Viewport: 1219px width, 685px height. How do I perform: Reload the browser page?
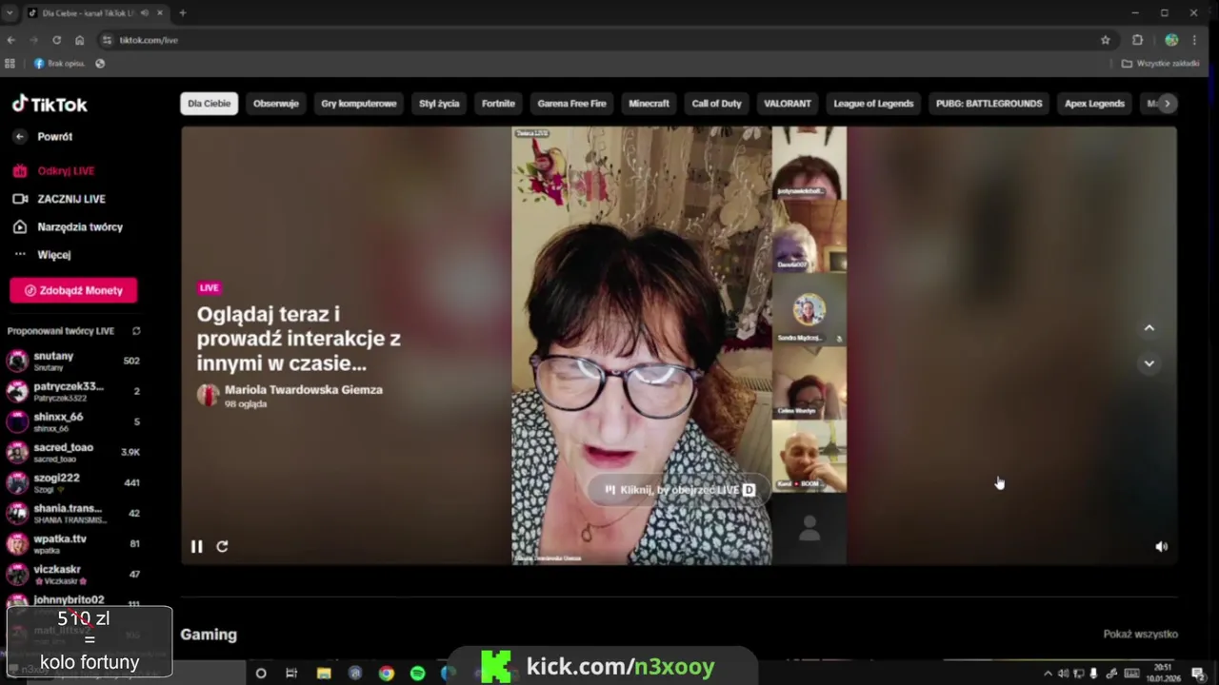click(56, 40)
